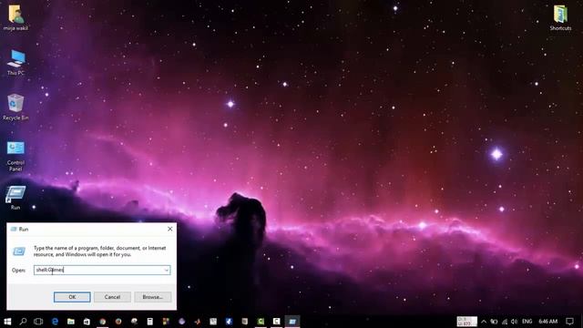Click Cancel in the Run dialog
This screenshot has width=583, height=328.
pos(112,297)
